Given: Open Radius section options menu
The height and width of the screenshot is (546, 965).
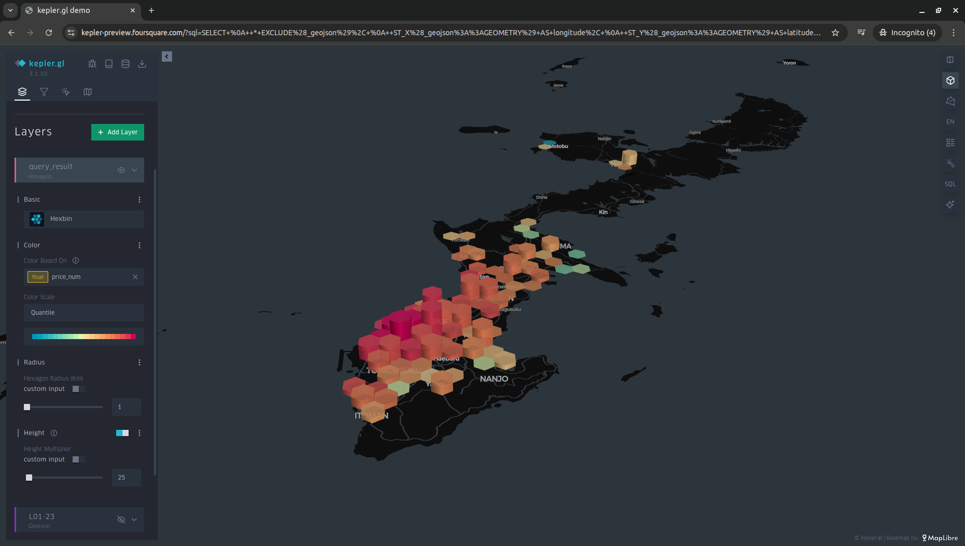Looking at the screenshot, I should pos(139,362).
